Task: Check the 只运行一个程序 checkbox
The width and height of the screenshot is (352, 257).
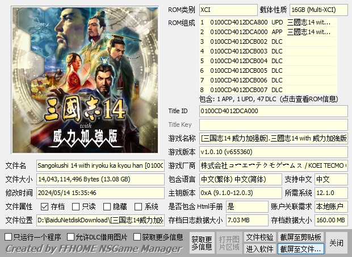Action: click(9, 237)
